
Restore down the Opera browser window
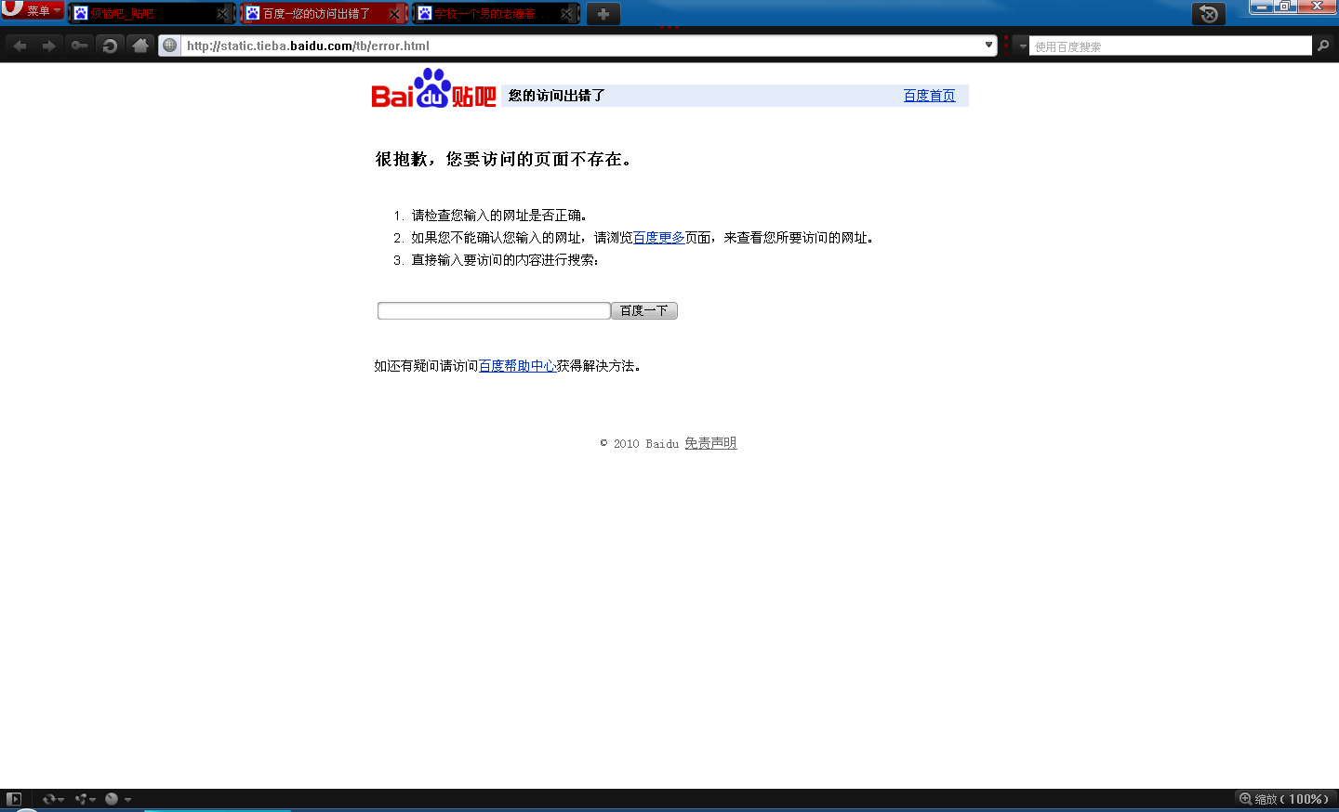1284,7
